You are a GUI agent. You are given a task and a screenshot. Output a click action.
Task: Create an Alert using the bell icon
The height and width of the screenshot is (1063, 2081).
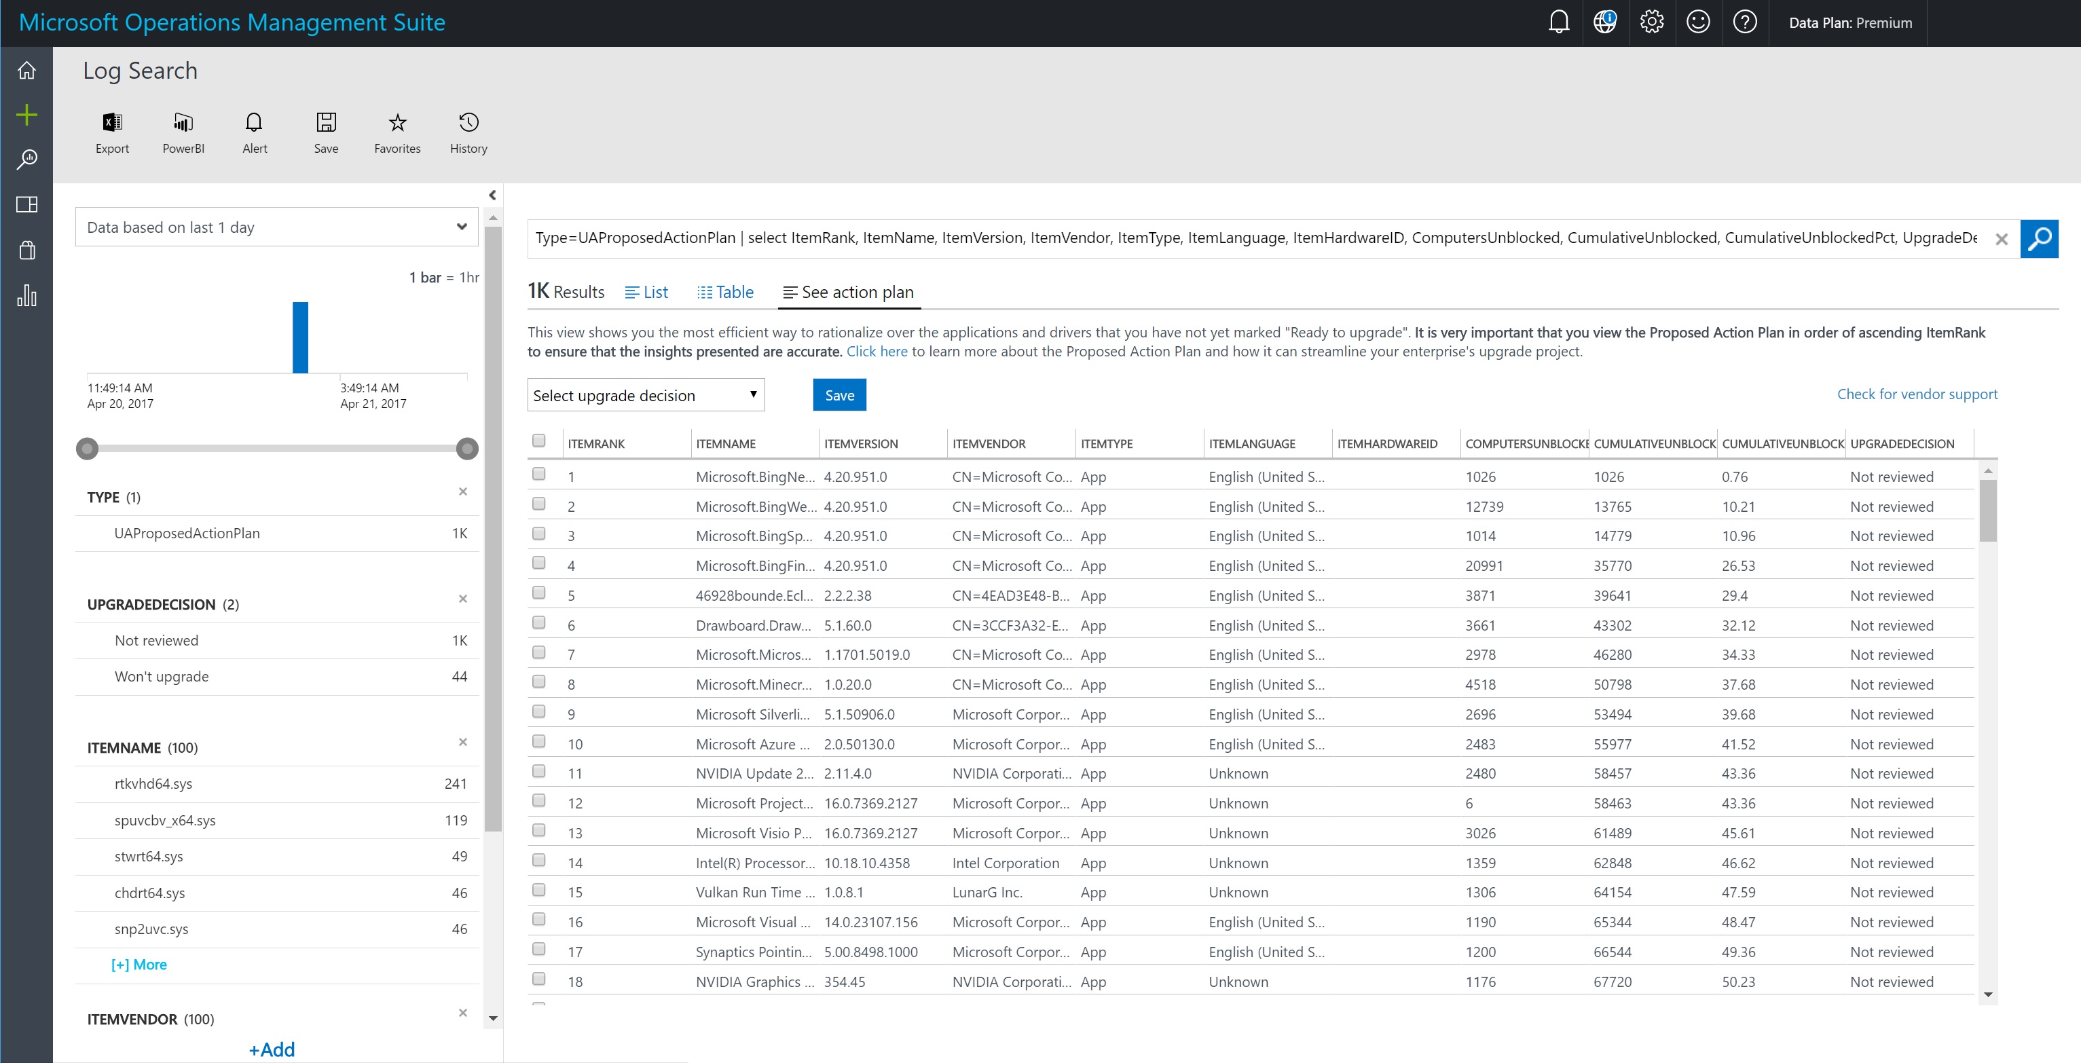tap(255, 123)
